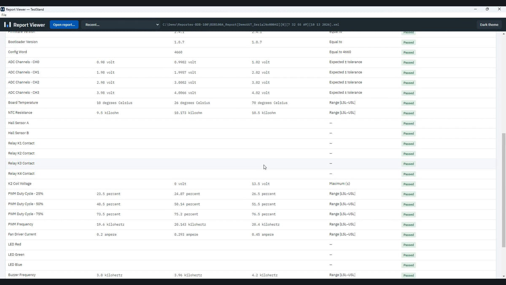The height and width of the screenshot is (285, 506).
Task: Click the 75.2 percent measured value
Action: point(186,214)
